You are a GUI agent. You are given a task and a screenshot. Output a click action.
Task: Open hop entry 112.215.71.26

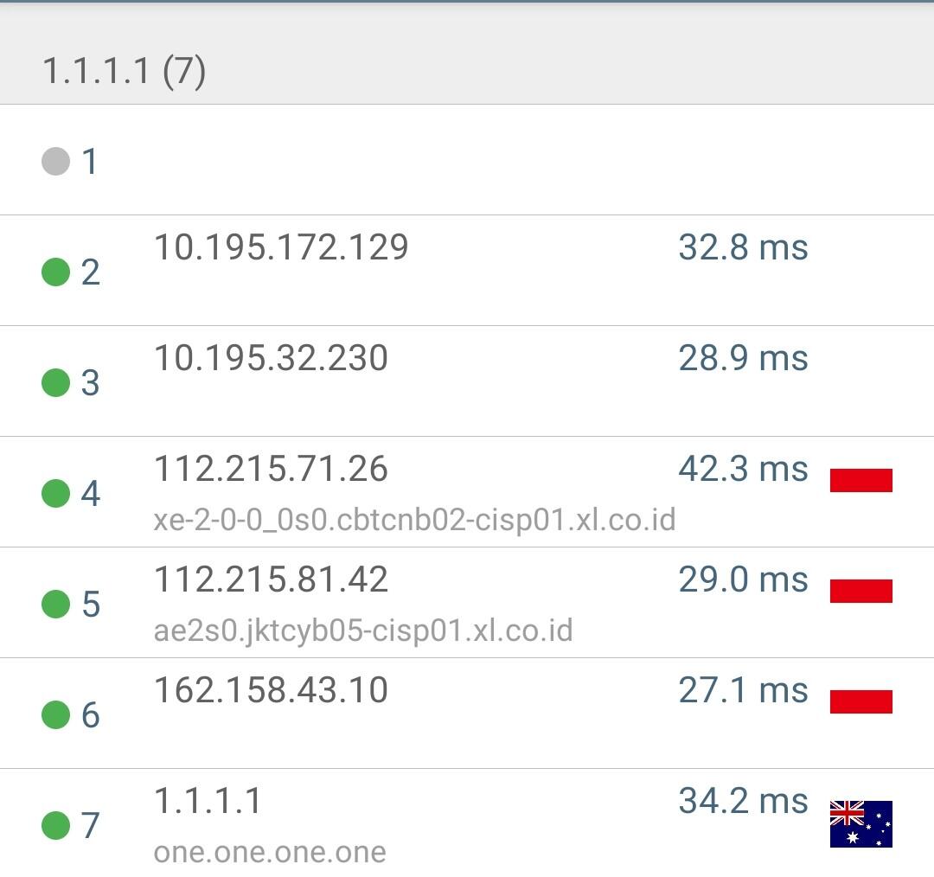pyautogui.click(x=271, y=469)
